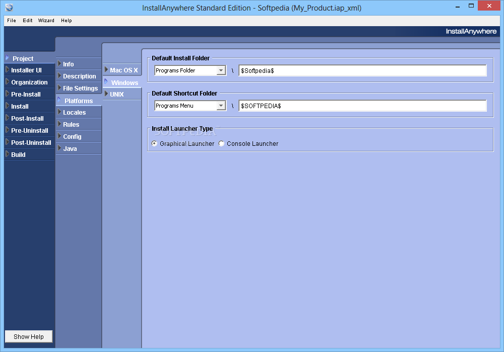Go to the Build task
The image size is (504, 352).
[29, 155]
